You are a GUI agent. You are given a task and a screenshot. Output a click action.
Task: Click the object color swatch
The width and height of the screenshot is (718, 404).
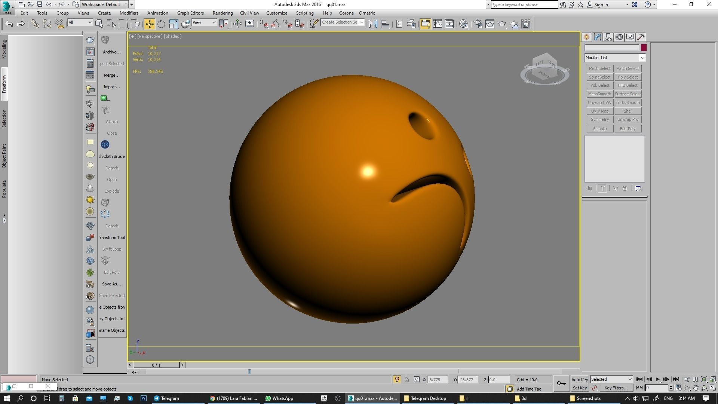(x=644, y=48)
